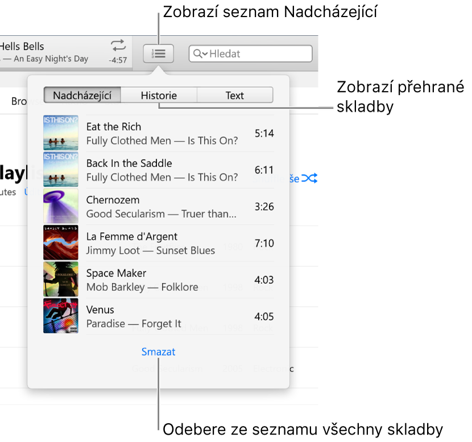Click the Chernozem album artwork
The height and width of the screenshot is (442, 472).
coord(60,206)
